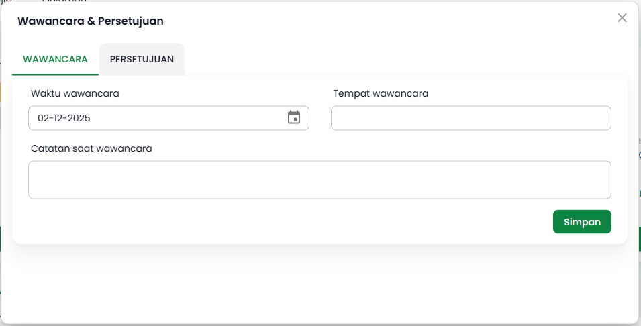Click empty space left of Simpan button
Screen dimensions: 641x326
click(336, 221)
